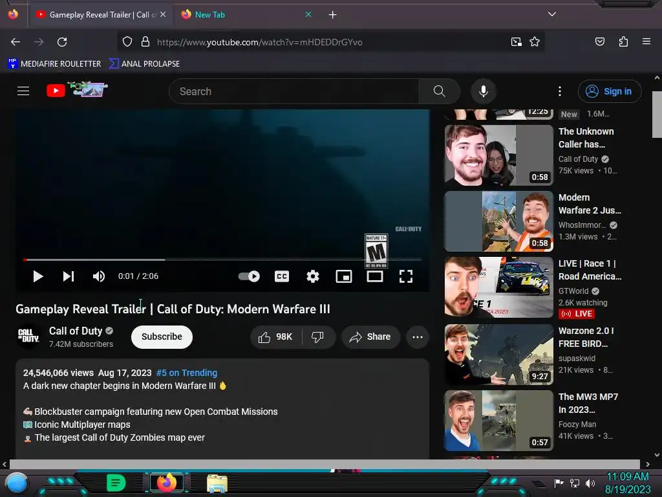Open Modern Warfare 2 Jus... video title
Viewport: 662px width, 497px height.
590,204
